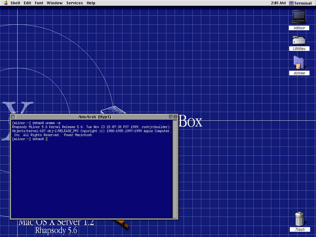This screenshot has width=316, height=237.
Task: Click the 2:01 AM clock
Action: pos(278,3)
